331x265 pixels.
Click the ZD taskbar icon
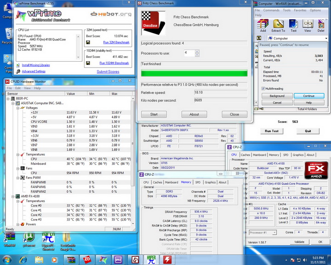[x=87, y=260]
